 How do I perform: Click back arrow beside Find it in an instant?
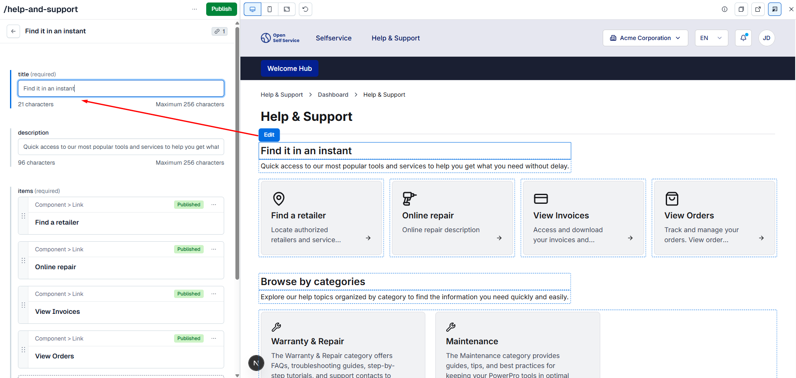tap(13, 31)
